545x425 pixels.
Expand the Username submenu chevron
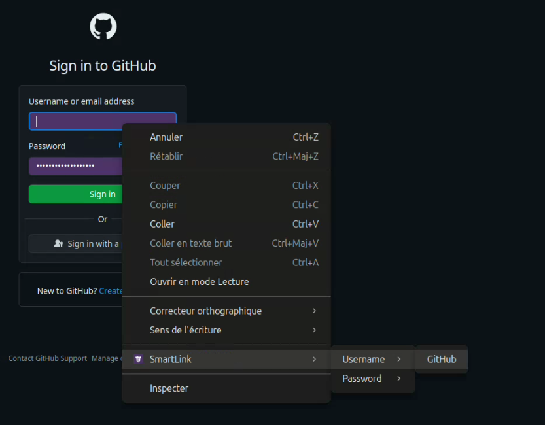[398, 359]
